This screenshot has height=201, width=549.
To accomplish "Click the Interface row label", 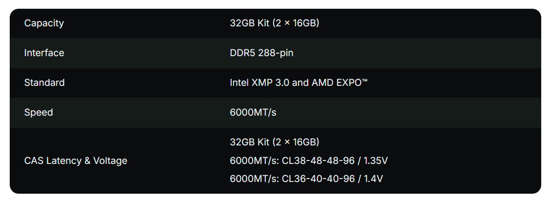I will click(44, 53).
